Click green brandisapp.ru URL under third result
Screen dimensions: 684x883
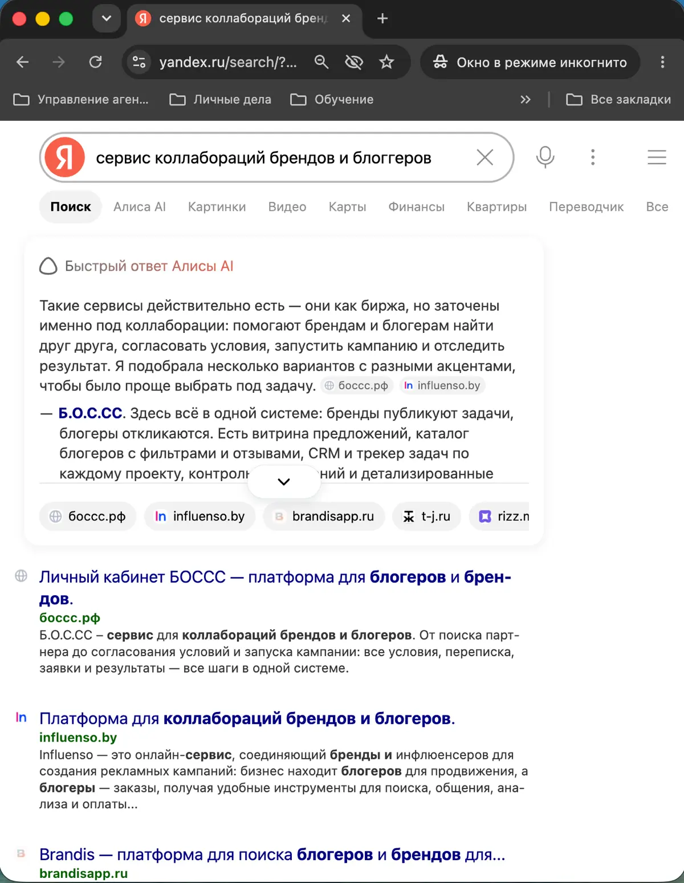(83, 873)
